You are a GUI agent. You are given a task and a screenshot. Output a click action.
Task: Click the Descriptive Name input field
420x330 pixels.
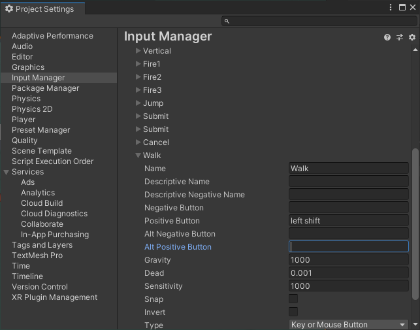(x=349, y=182)
